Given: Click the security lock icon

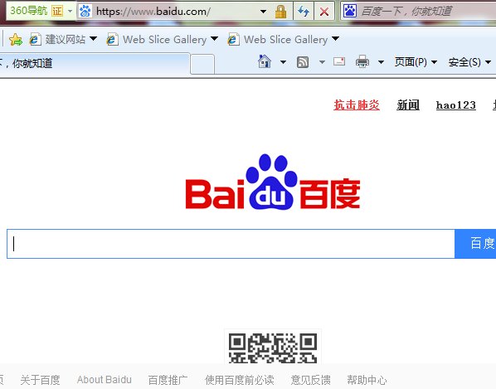Looking at the screenshot, I should click(280, 12).
